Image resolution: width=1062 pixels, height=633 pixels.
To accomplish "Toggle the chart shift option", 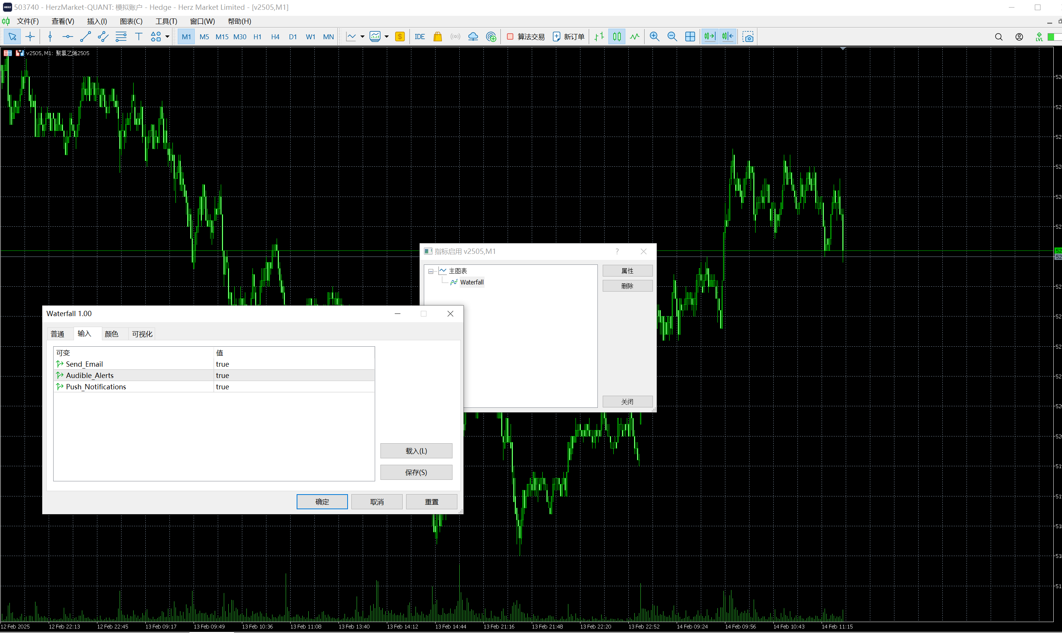I will click(x=728, y=37).
